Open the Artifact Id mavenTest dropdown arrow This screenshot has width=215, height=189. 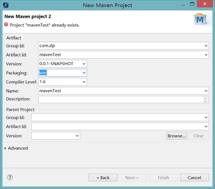206,55
